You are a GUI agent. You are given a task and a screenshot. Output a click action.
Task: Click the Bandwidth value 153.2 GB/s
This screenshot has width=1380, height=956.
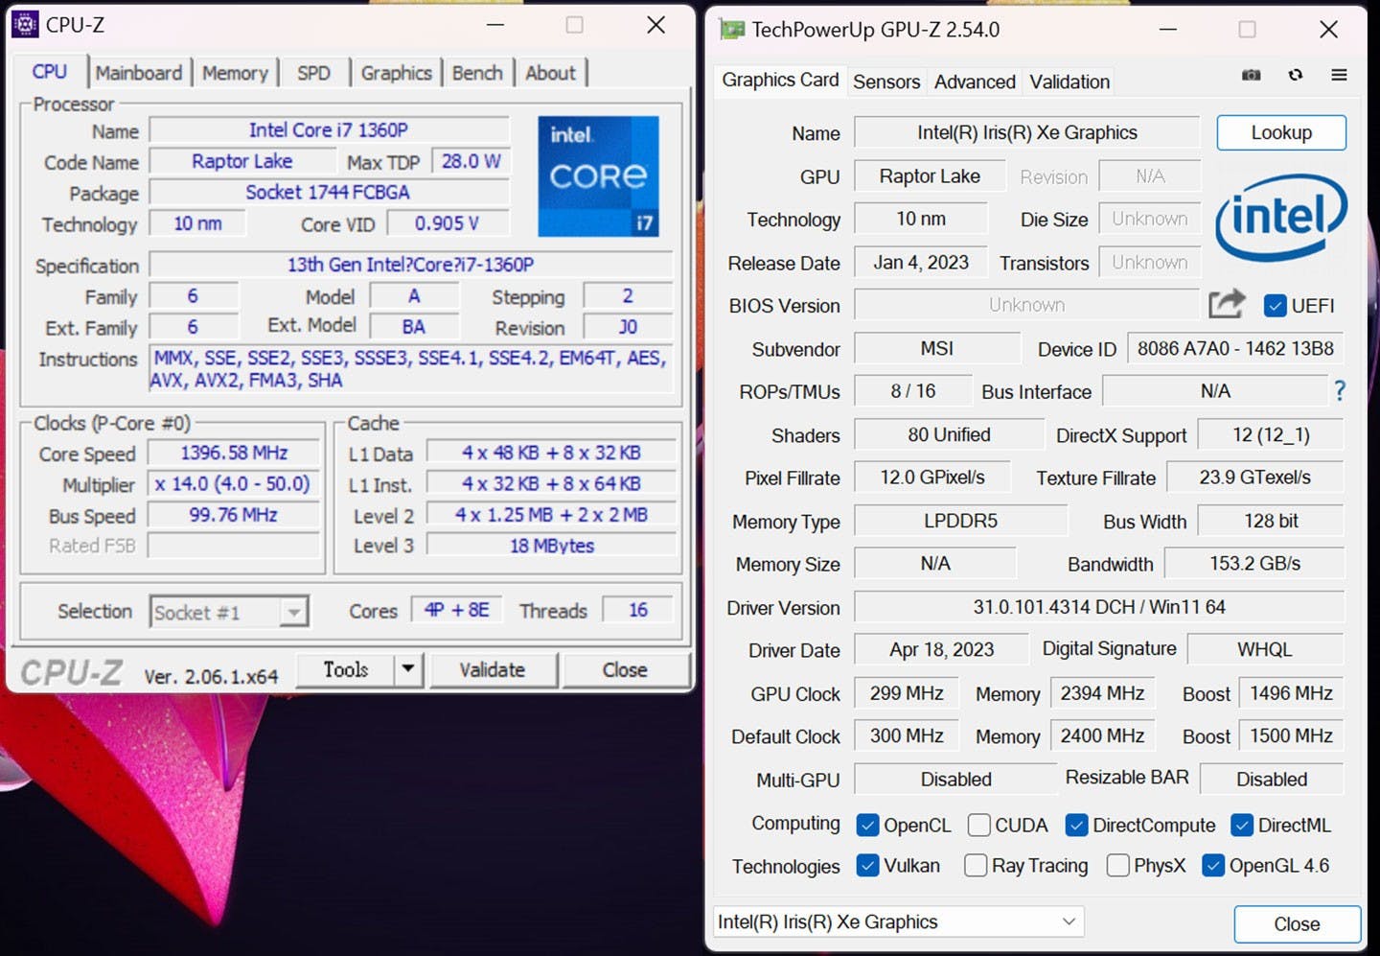click(1254, 563)
